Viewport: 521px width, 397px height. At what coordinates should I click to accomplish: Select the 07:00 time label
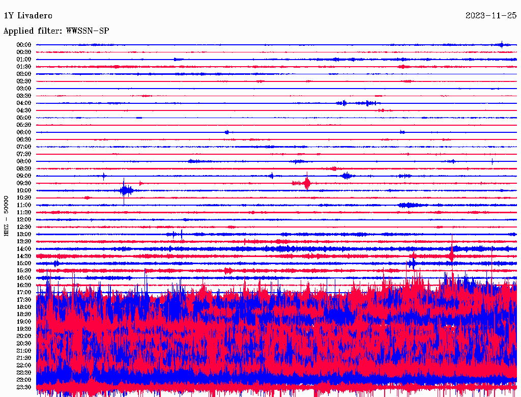tap(23, 147)
